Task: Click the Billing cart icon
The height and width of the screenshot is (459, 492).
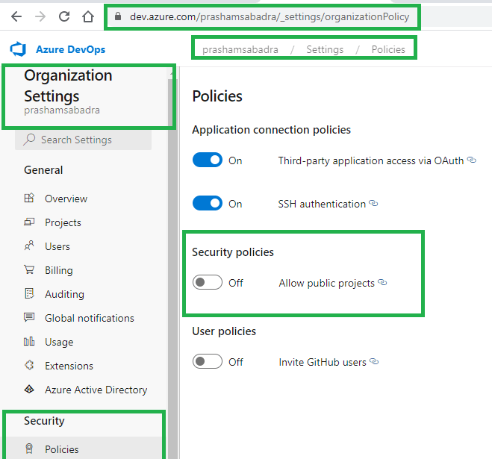Action: 29,270
